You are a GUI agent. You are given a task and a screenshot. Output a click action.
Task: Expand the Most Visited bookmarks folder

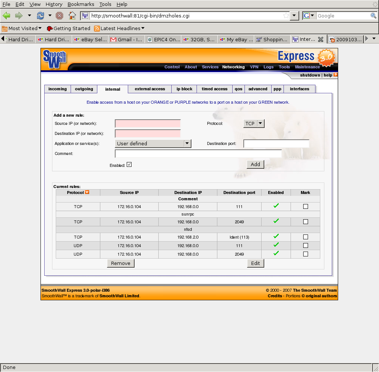pos(22,28)
